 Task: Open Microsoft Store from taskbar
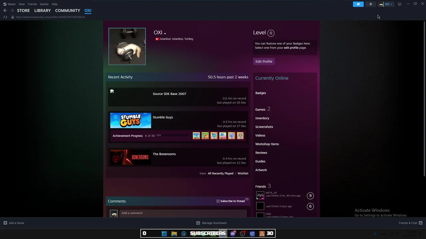click(x=183, y=234)
